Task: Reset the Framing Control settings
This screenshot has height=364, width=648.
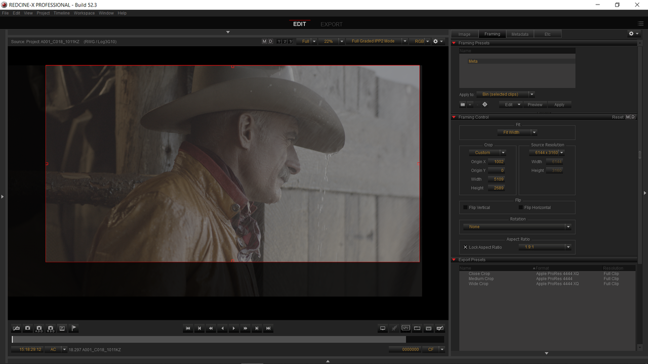Action: [x=618, y=117]
